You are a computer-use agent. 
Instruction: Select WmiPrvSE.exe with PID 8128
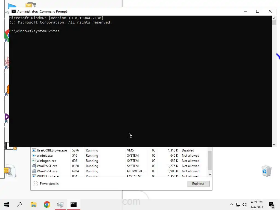119,166
